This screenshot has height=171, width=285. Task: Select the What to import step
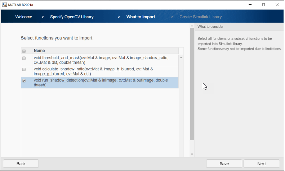141,17
